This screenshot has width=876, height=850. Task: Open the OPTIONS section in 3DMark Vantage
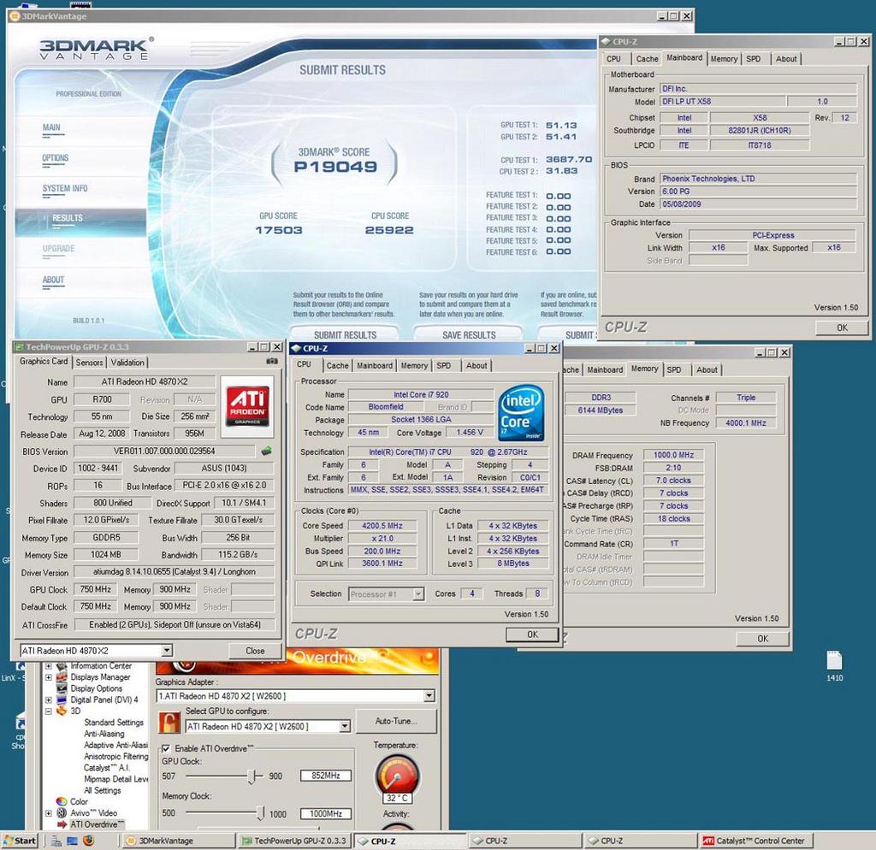(x=55, y=158)
